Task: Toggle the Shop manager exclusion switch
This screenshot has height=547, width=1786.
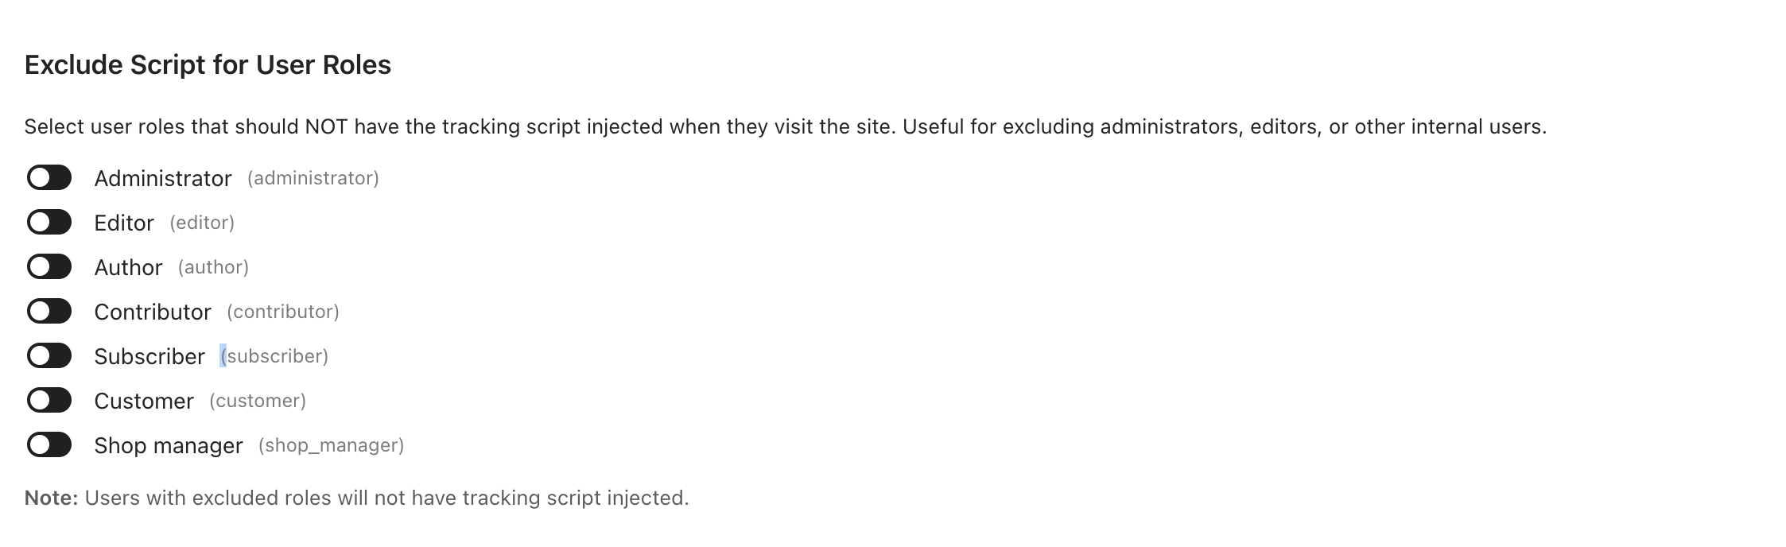Action: pyautogui.click(x=49, y=445)
